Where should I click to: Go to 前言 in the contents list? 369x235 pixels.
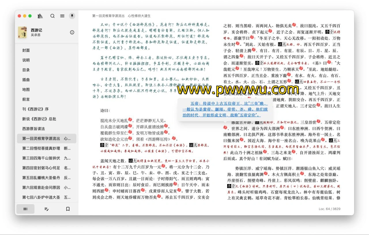point(47,99)
